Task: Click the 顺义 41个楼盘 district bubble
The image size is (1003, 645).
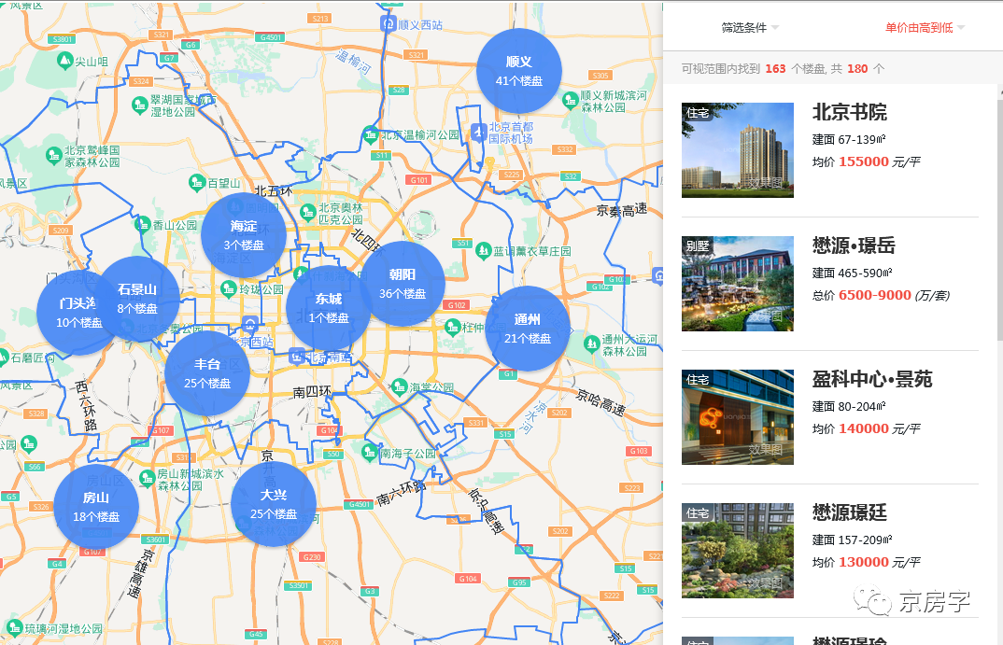Action: pyautogui.click(x=518, y=71)
